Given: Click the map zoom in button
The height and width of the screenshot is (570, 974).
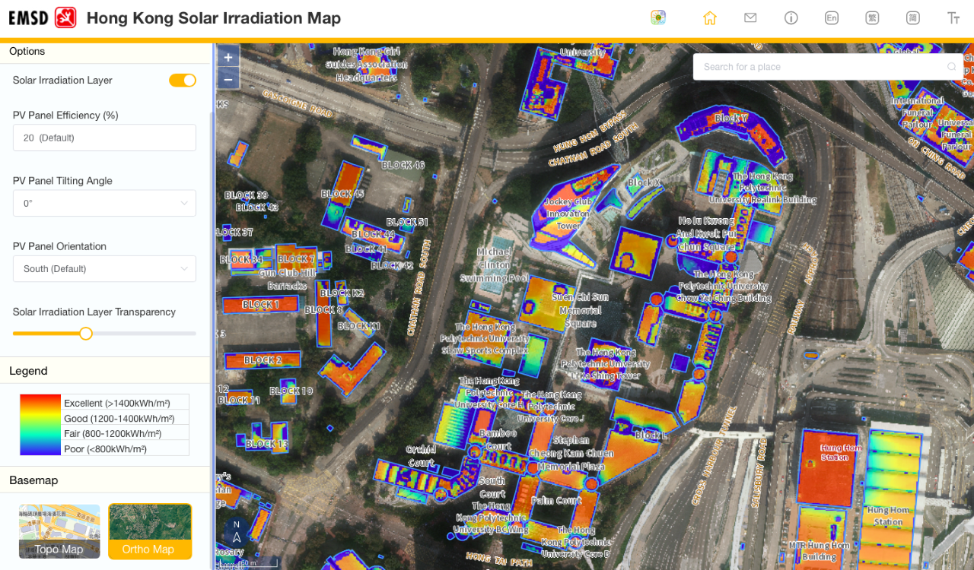Looking at the screenshot, I should [228, 56].
